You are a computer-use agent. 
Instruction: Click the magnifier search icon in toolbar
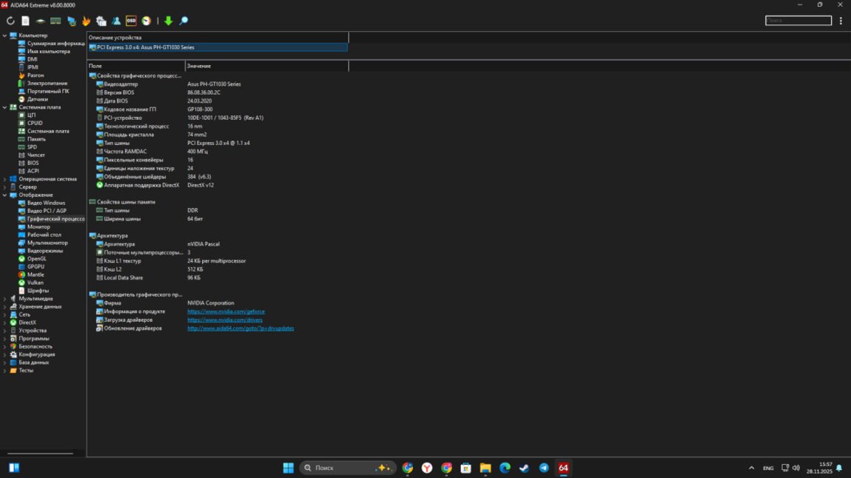[184, 21]
